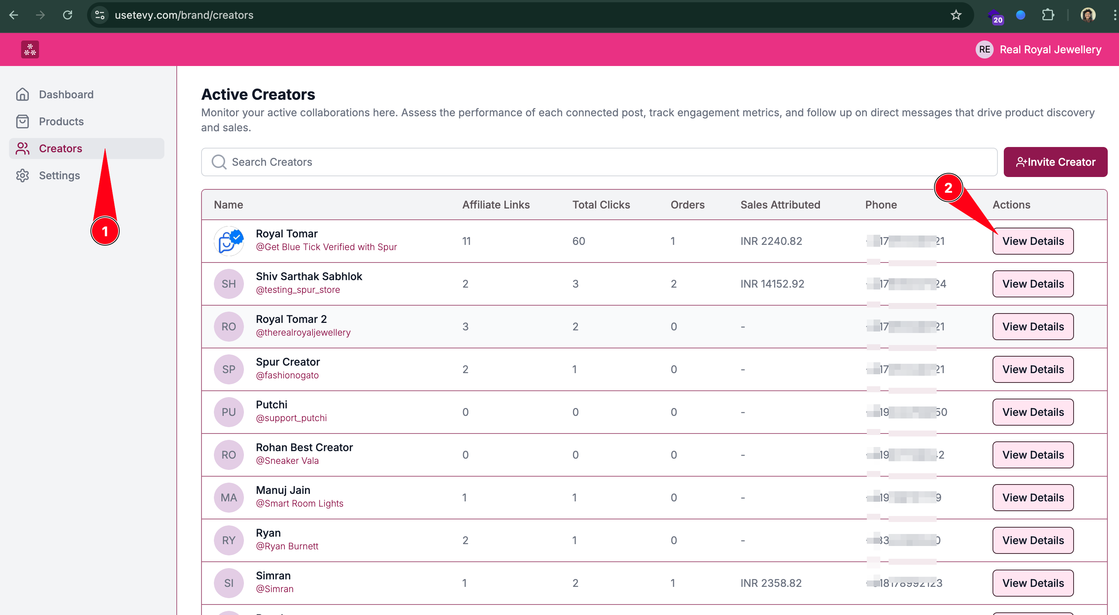The height and width of the screenshot is (615, 1119).
Task: Click the @Get Blue Tick Verified with Spur handle
Action: coord(326,247)
